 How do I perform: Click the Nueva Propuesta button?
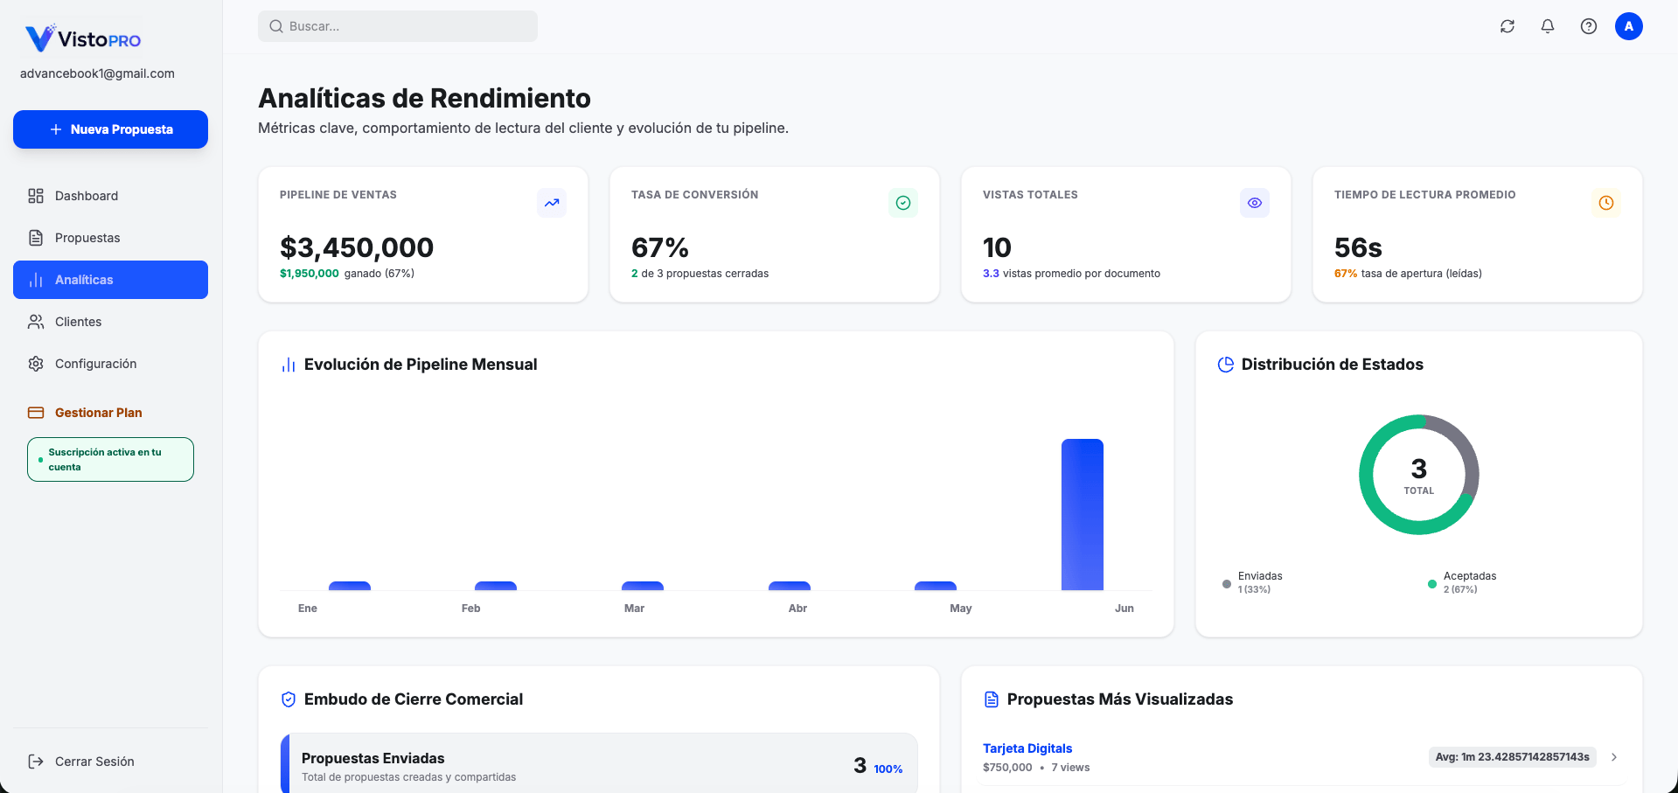coord(110,129)
